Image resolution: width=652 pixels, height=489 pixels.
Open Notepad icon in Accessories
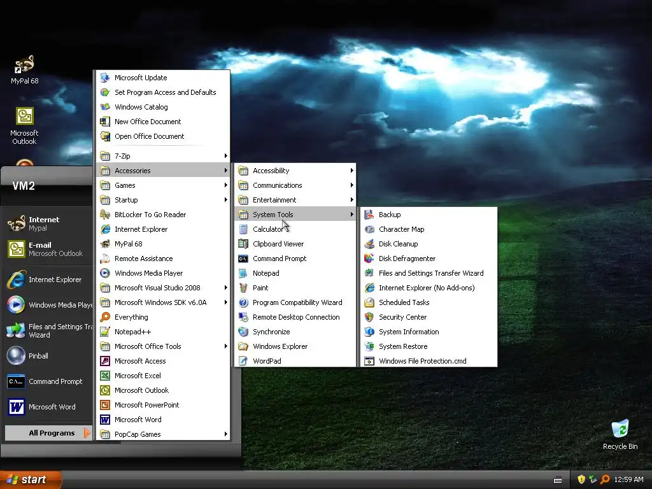(243, 273)
